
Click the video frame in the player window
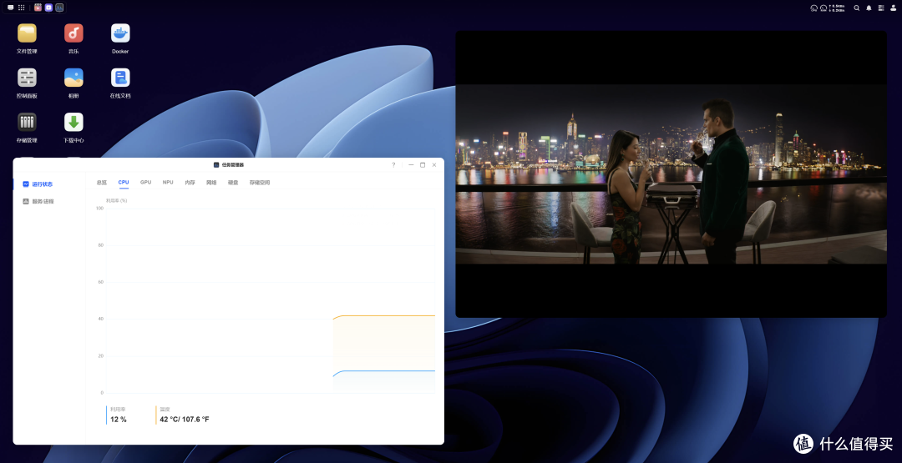click(x=671, y=174)
